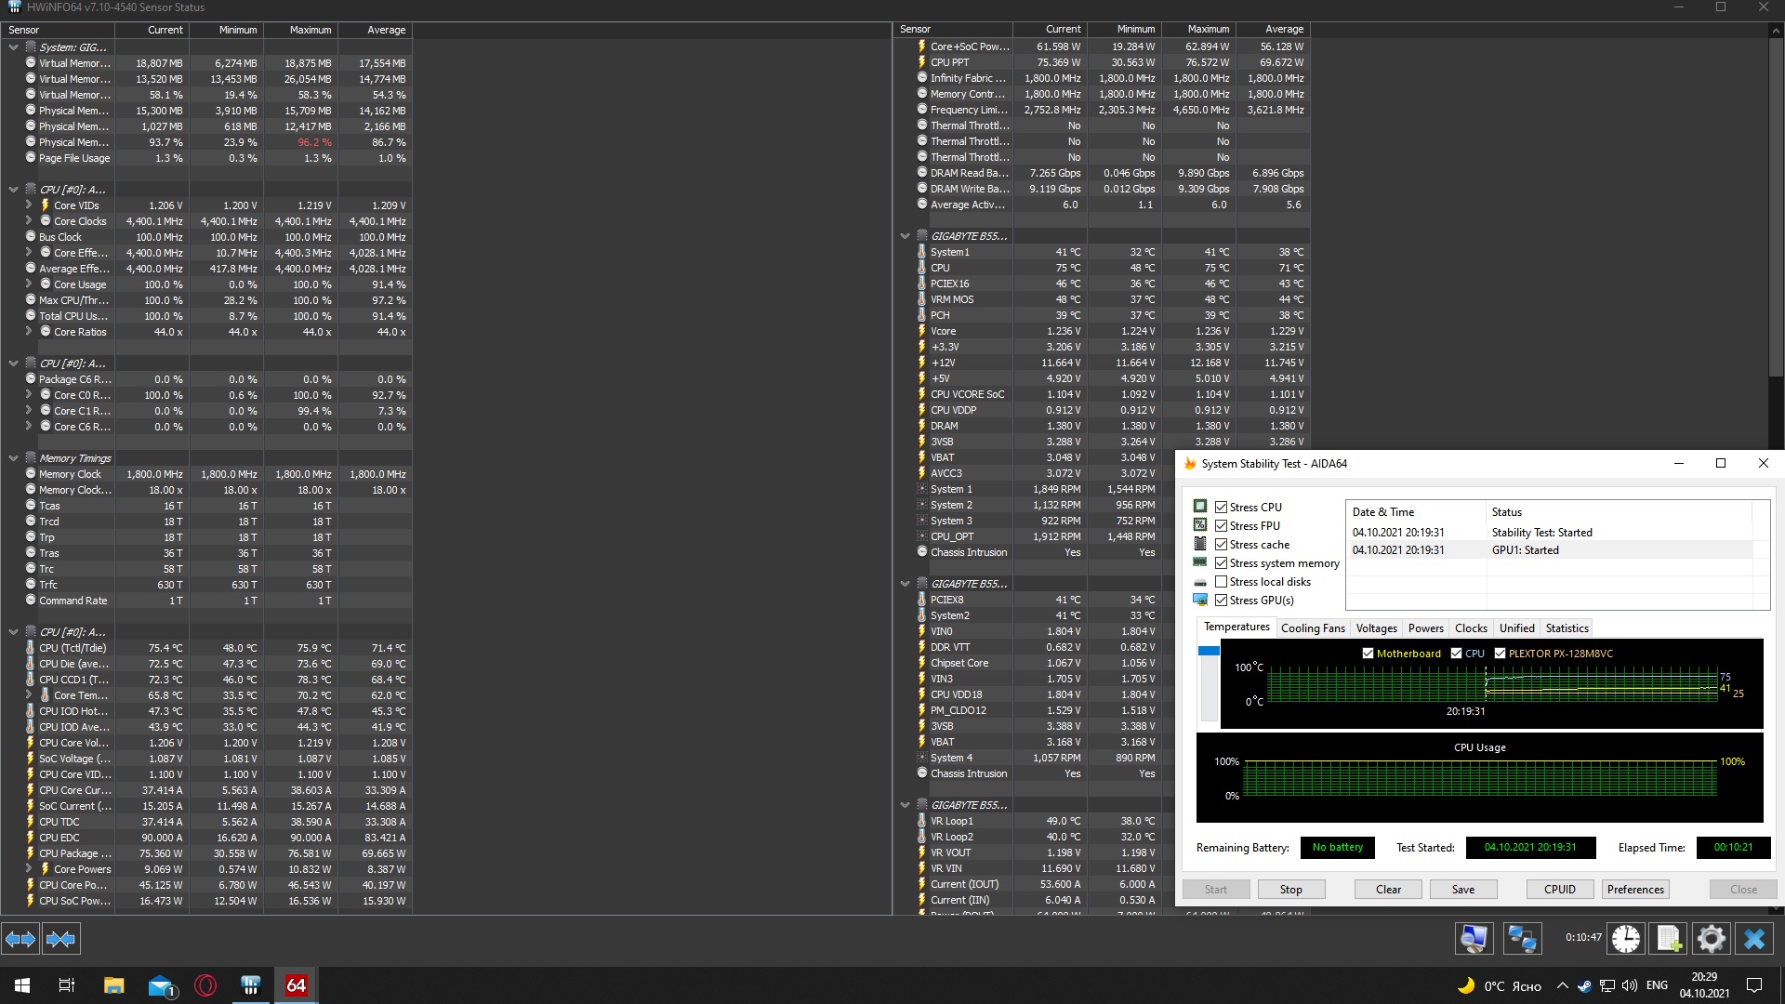Click the shrink-layout arrows button in HWiNFO
Viewport: 1785px width, 1004px height.
[60, 939]
